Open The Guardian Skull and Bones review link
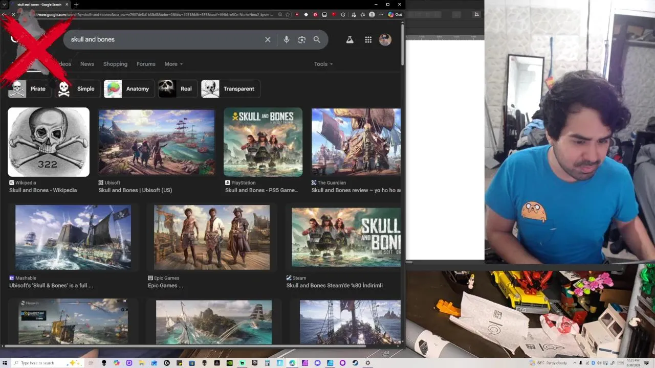This screenshot has width=655, height=368. point(356,190)
